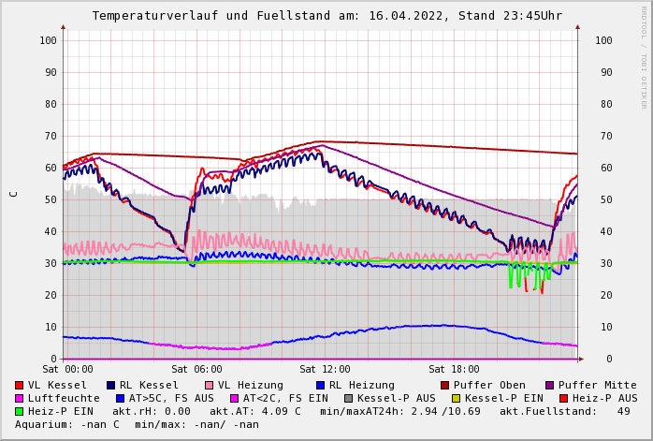Select the blue RL Heizung legend swatch
The image size is (653, 441).
(321, 385)
